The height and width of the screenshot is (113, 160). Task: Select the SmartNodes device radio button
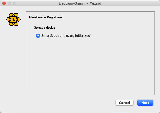pyautogui.click(x=38, y=36)
